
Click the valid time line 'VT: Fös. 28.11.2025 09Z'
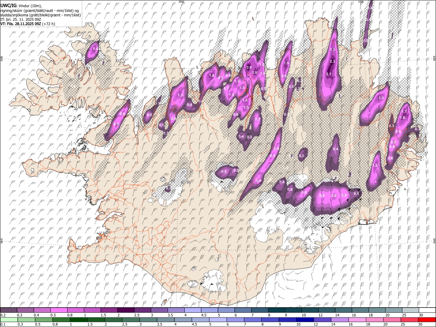(21, 24)
